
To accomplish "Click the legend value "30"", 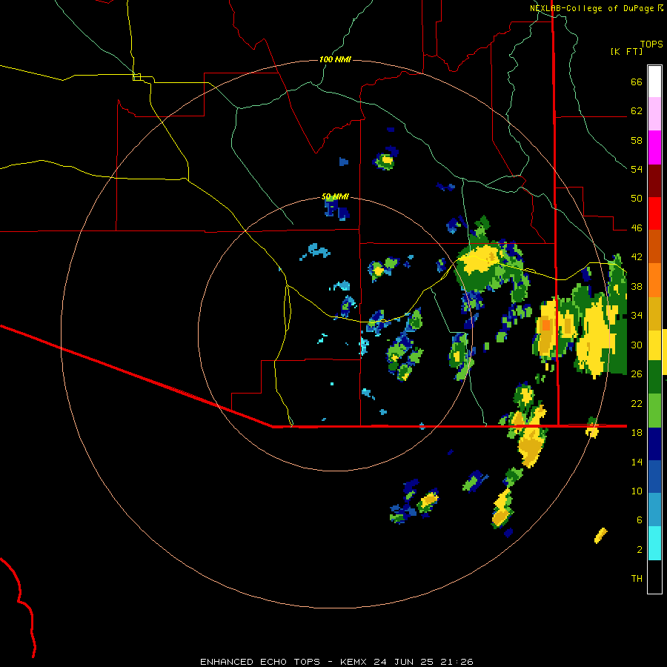I will (637, 345).
